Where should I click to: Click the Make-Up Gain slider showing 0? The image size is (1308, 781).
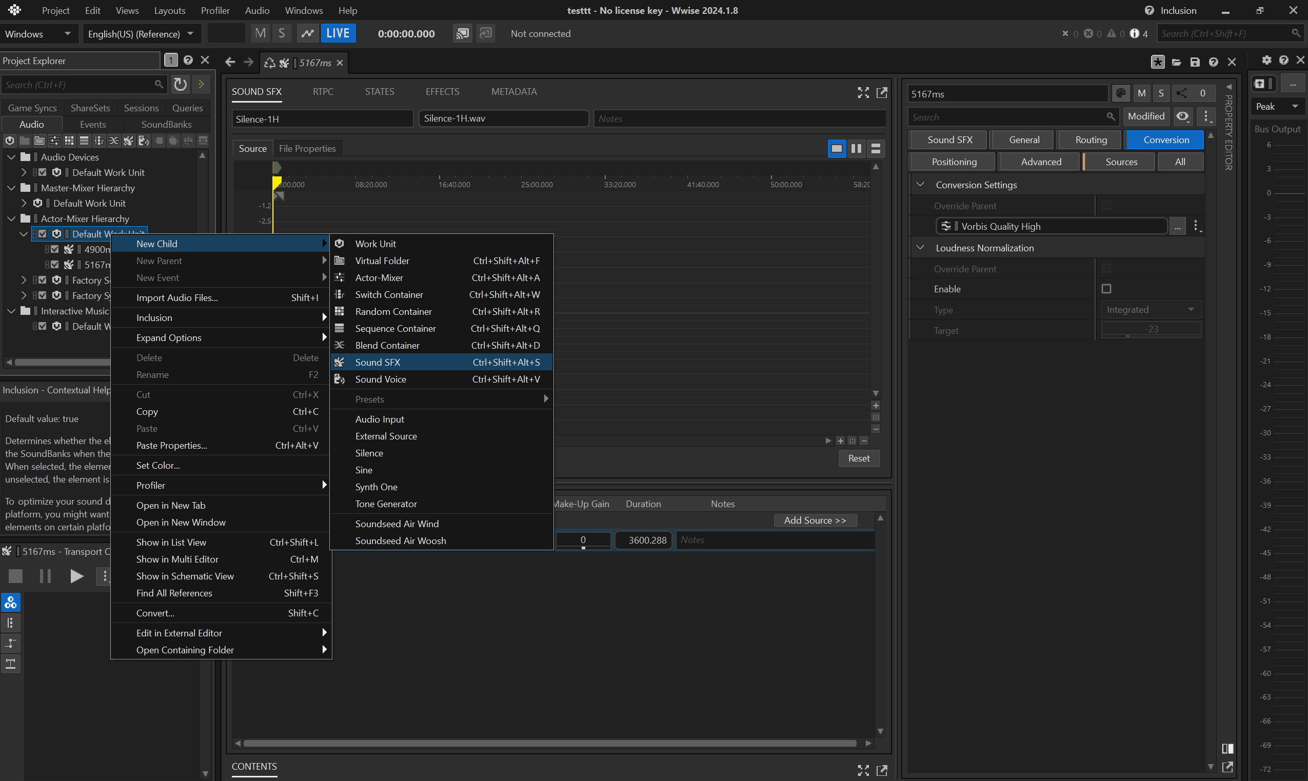583,540
